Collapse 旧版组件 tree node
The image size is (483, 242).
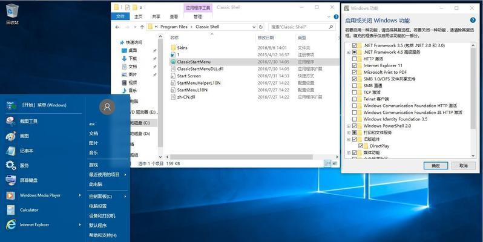tap(349, 140)
